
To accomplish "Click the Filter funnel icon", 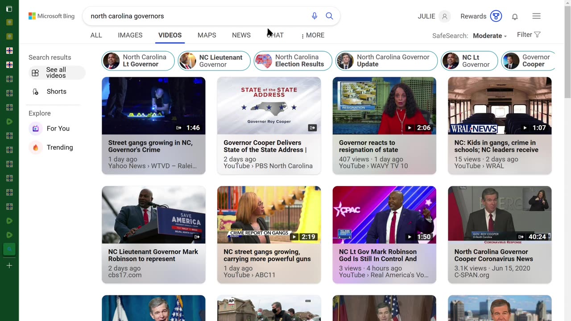I will 537,35.
